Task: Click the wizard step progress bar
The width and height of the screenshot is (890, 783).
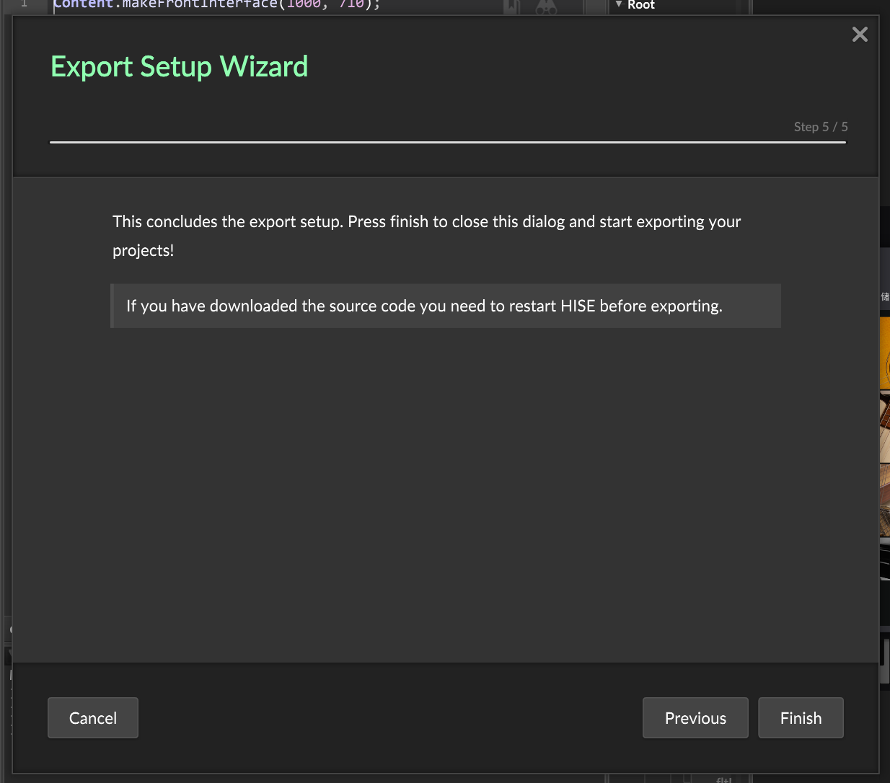Action: click(x=447, y=142)
